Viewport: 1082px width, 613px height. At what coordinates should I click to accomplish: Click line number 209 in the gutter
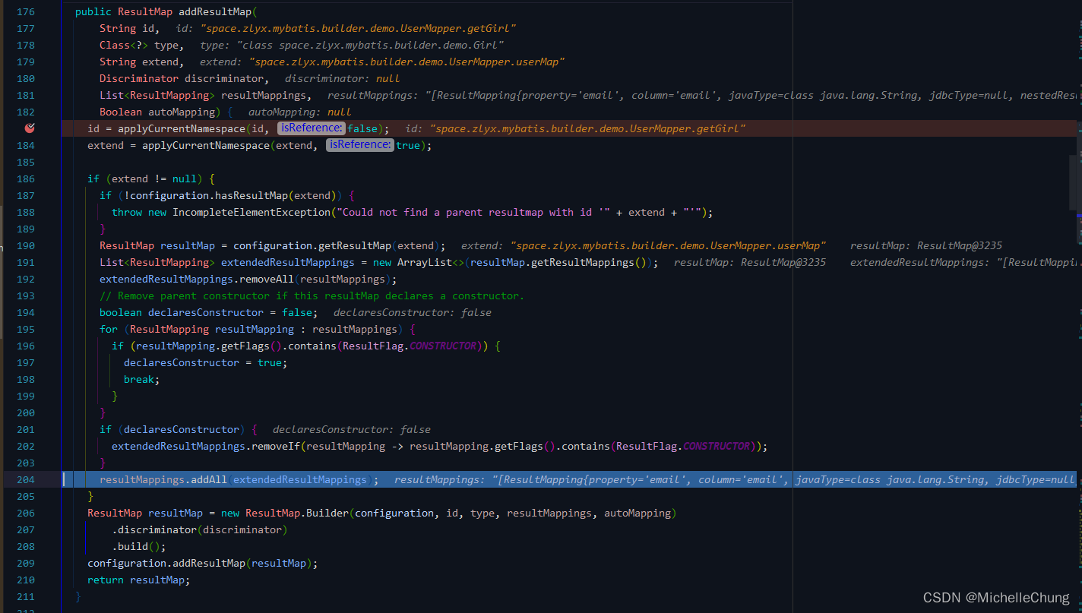(25, 563)
